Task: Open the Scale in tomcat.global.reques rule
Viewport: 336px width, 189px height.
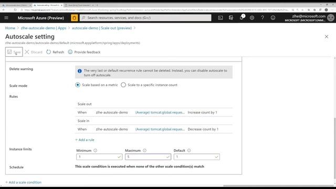Action: [160, 129]
